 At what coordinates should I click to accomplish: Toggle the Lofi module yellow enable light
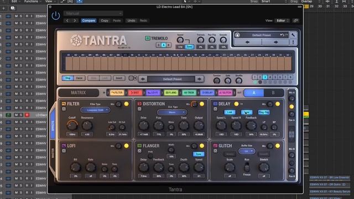(127, 146)
